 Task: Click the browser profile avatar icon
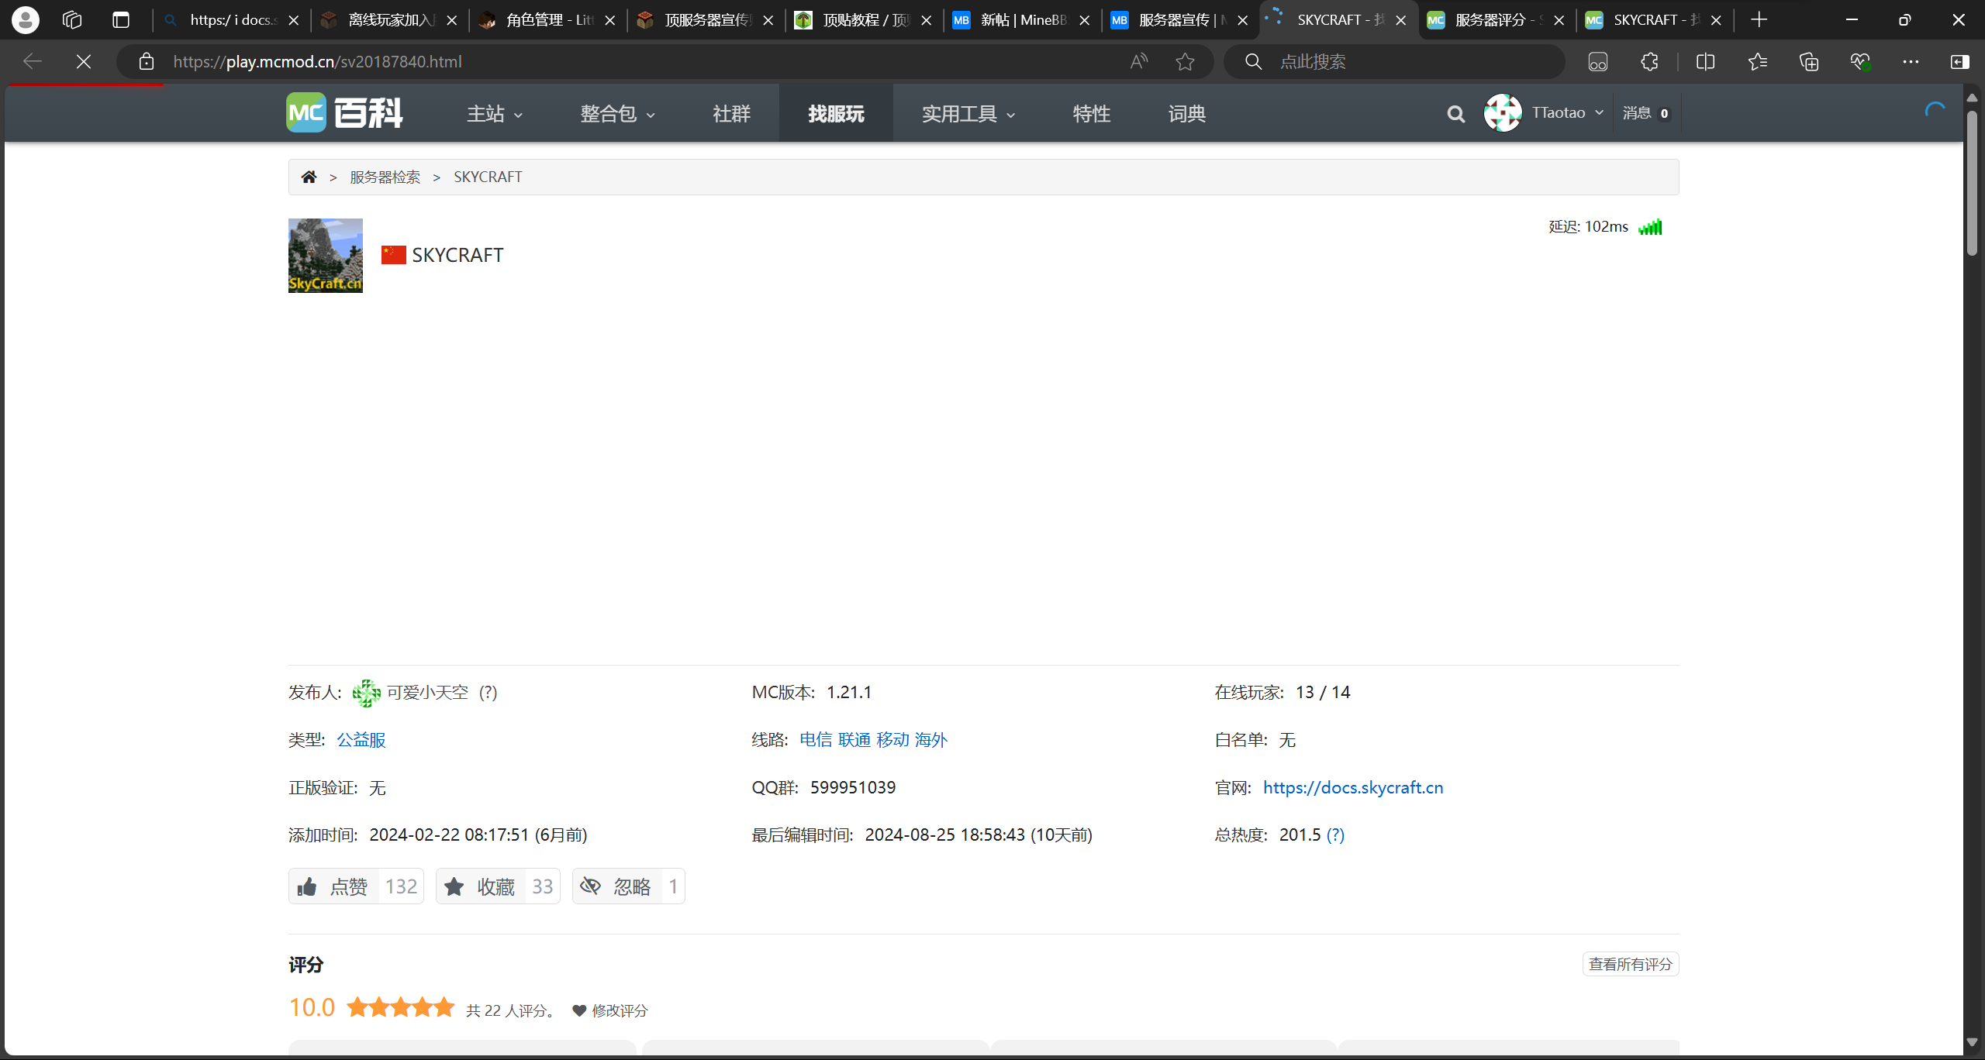pyautogui.click(x=26, y=19)
